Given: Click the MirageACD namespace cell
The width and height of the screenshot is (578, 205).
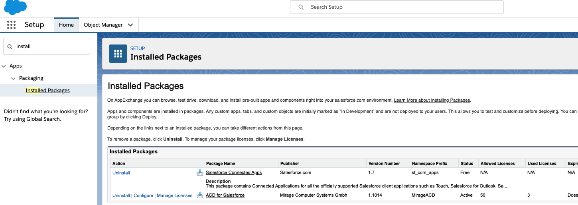Looking at the screenshot, I should pos(422,195).
